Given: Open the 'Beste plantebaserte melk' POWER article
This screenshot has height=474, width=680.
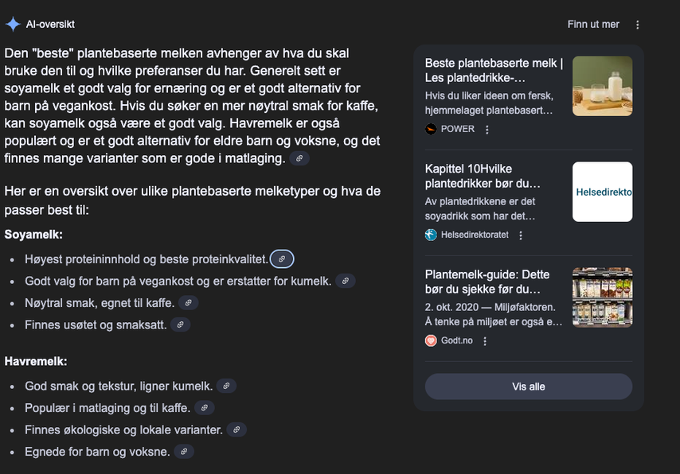Looking at the screenshot, I should (x=494, y=70).
